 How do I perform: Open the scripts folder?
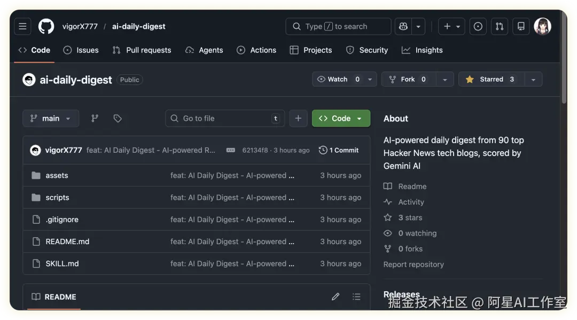pos(57,198)
